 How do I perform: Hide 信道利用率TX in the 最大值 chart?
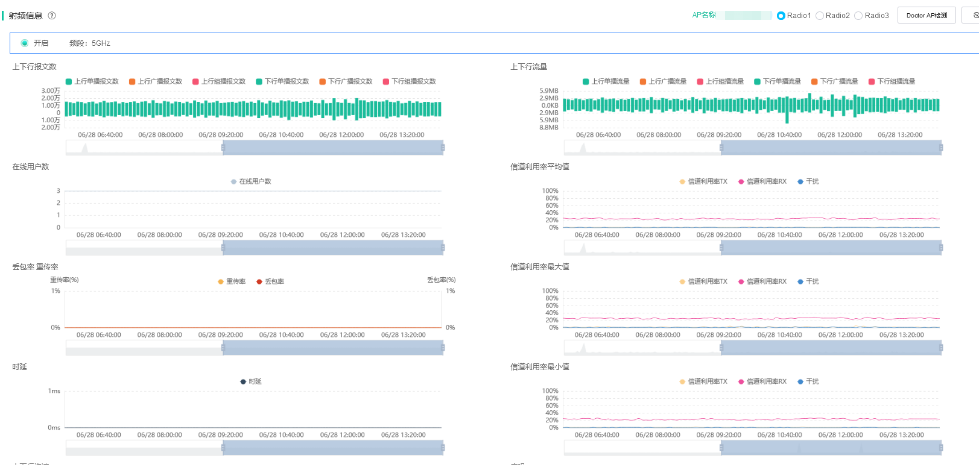tap(703, 281)
